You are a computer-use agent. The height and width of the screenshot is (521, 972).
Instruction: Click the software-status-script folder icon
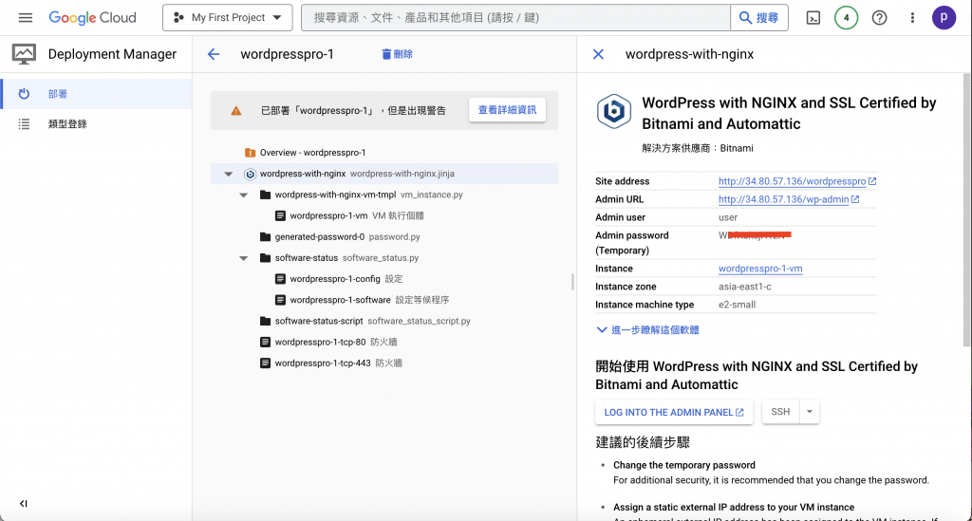tap(266, 321)
